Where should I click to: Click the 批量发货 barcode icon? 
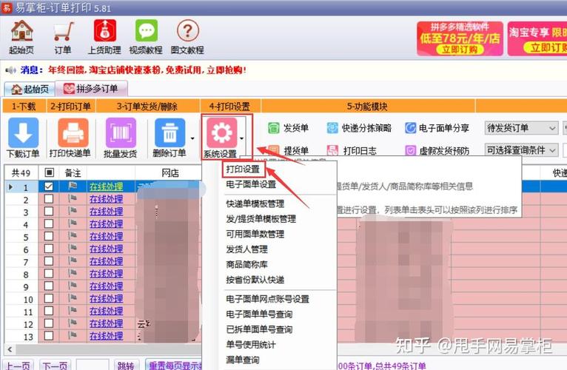[121, 138]
